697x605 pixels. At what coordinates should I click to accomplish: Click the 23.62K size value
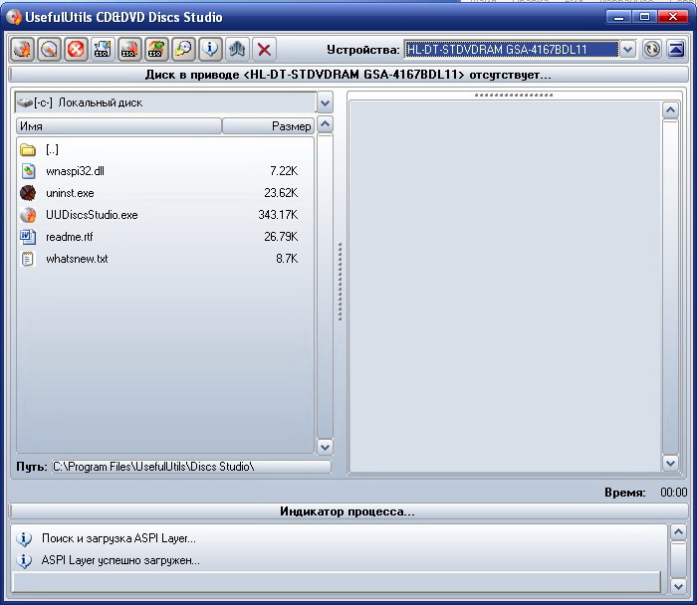281,193
